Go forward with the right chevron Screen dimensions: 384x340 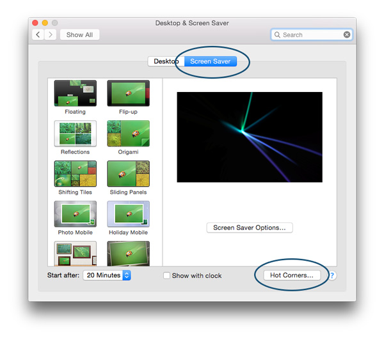pyautogui.click(x=51, y=35)
